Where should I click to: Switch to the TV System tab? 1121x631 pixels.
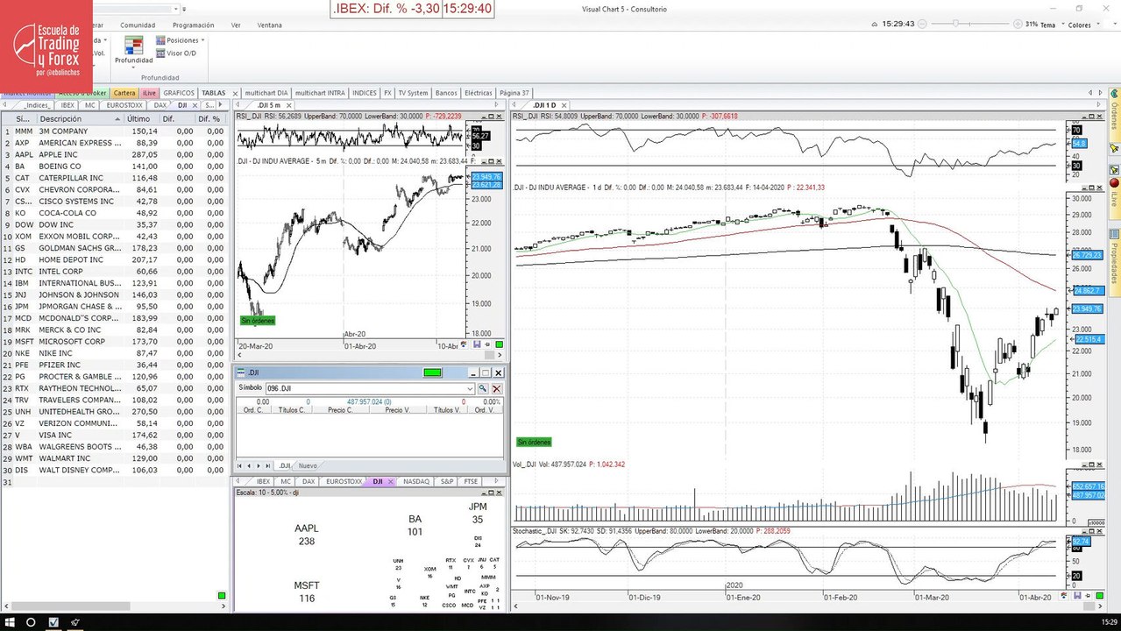coord(413,93)
